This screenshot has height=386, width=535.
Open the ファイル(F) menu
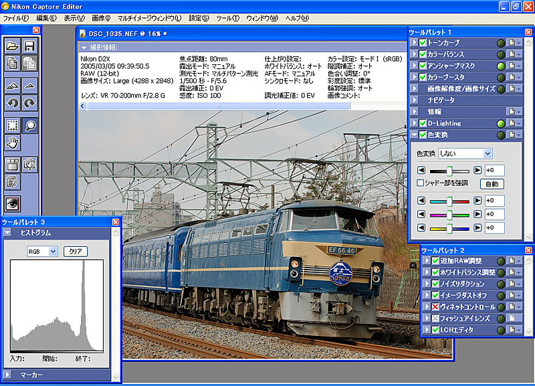tap(15, 18)
